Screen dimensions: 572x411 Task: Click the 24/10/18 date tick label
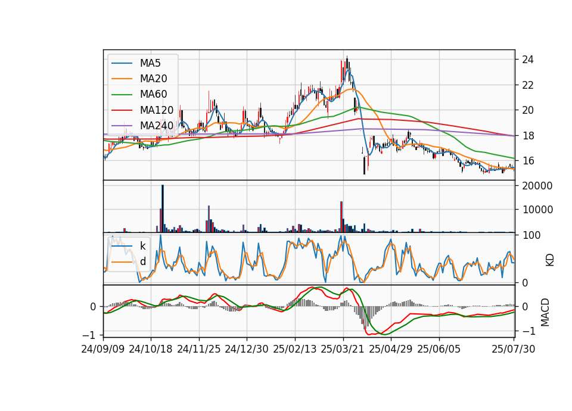tap(151, 349)
